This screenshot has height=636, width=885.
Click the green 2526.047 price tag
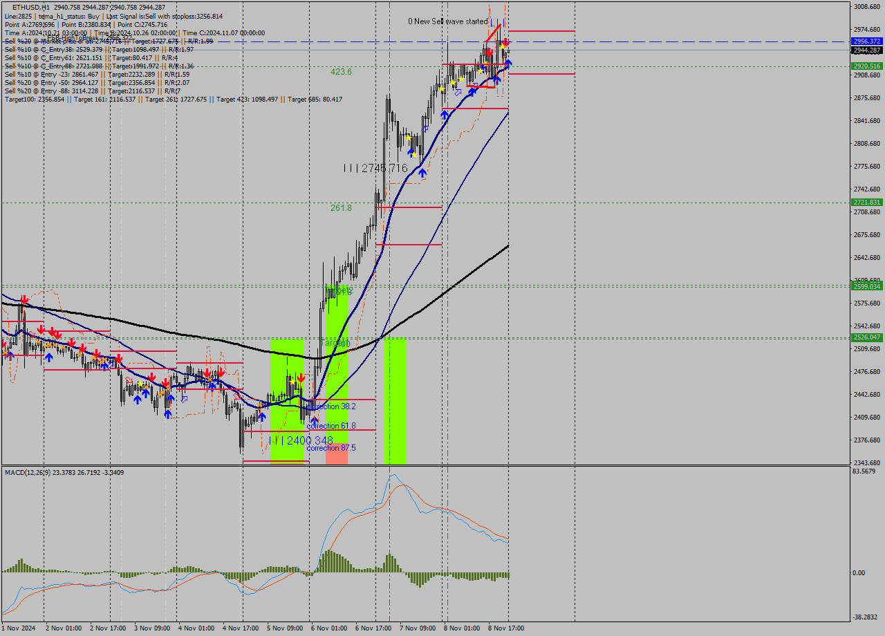coord(866,337)
